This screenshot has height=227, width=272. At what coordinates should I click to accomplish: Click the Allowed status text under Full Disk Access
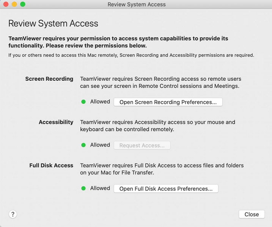pos(100,188)
